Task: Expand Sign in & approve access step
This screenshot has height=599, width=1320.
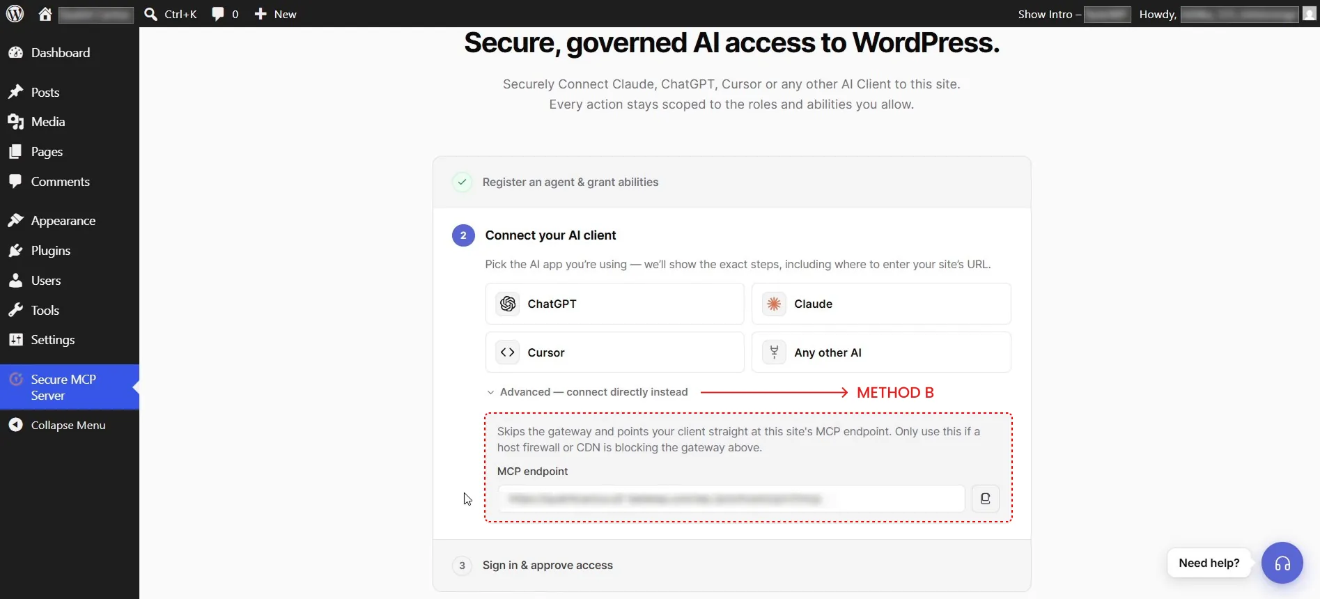Action: [731, 566]
